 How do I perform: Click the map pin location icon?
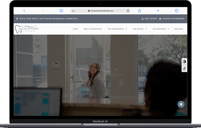tap(17, 19)
